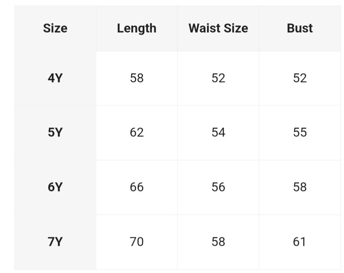The width and height of the screenshot is (344, 273).
Task: Click Waist Size value 54 for 5Y
Action: (218, 132)
